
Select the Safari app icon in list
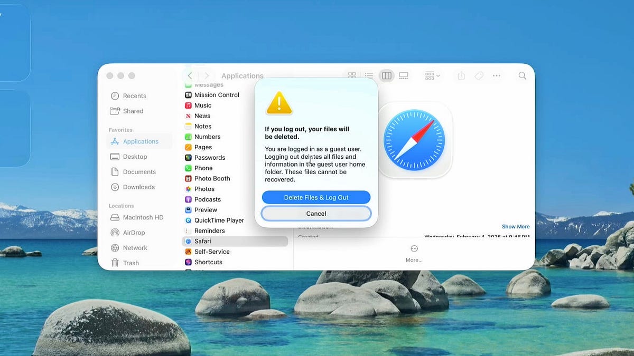[188, 241]
